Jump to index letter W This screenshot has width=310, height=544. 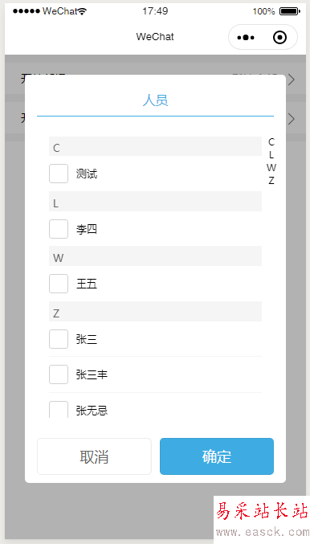click(x=271, y=168)
